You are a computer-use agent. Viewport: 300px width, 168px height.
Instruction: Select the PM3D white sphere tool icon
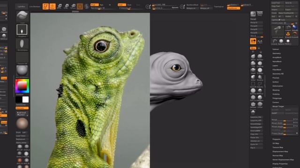[288, 41]
